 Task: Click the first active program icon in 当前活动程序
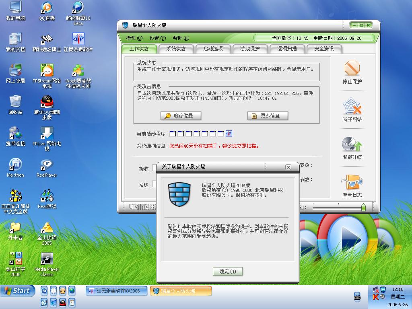(x=172, y=134)
